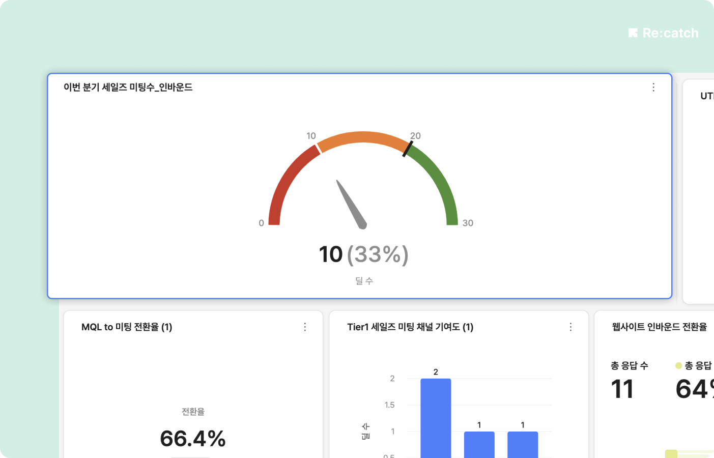The width and height of the screenshot is (714, 458).
Task: Click the 66.4% conversion rate value
Action: click(192, 439)
